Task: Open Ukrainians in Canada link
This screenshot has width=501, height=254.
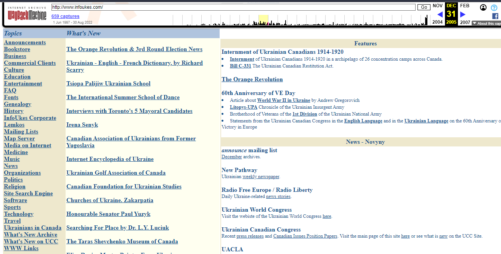Action: 33,228
